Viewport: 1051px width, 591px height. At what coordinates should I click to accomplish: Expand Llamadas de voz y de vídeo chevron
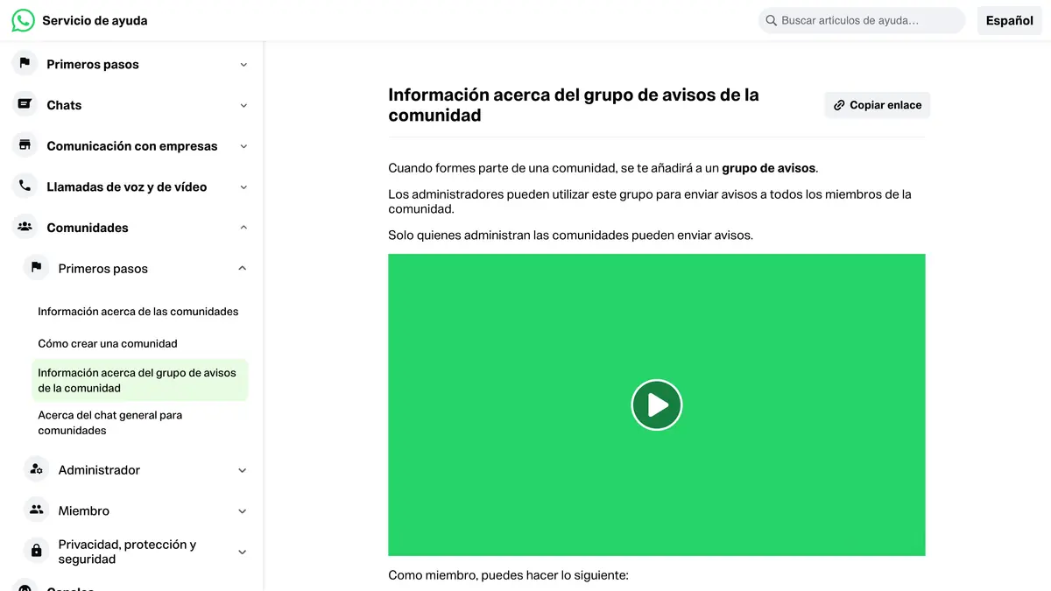pos(243,187)
